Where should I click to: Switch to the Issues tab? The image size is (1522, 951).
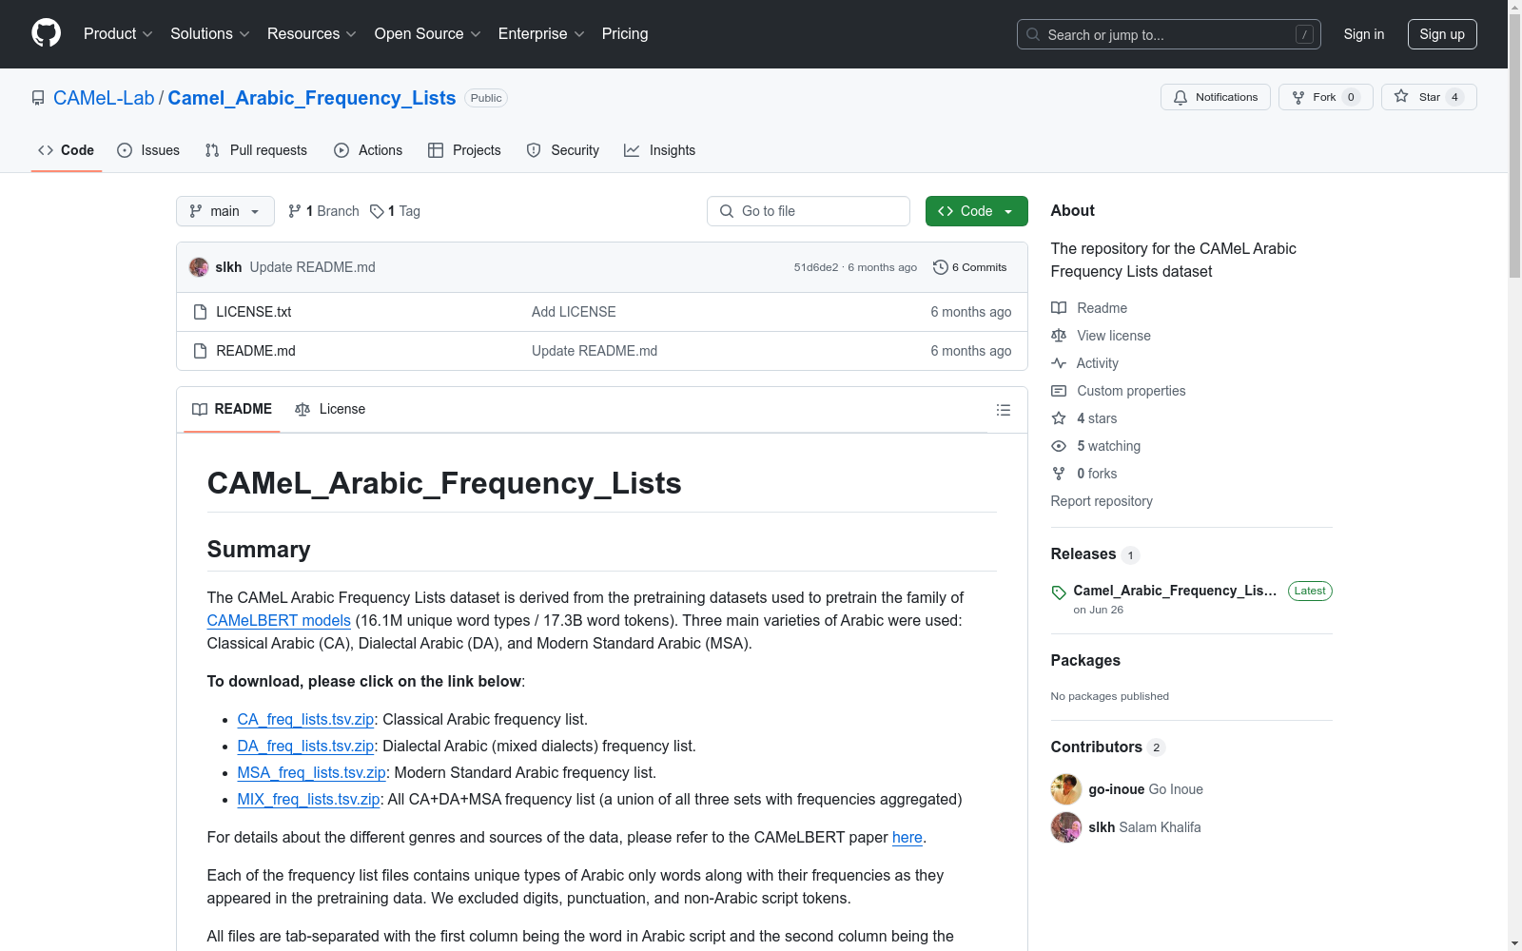click(148, 150)
